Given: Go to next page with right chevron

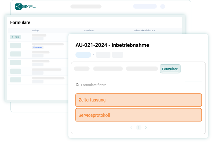Looking at the screenshot, I should coord(146,127).
